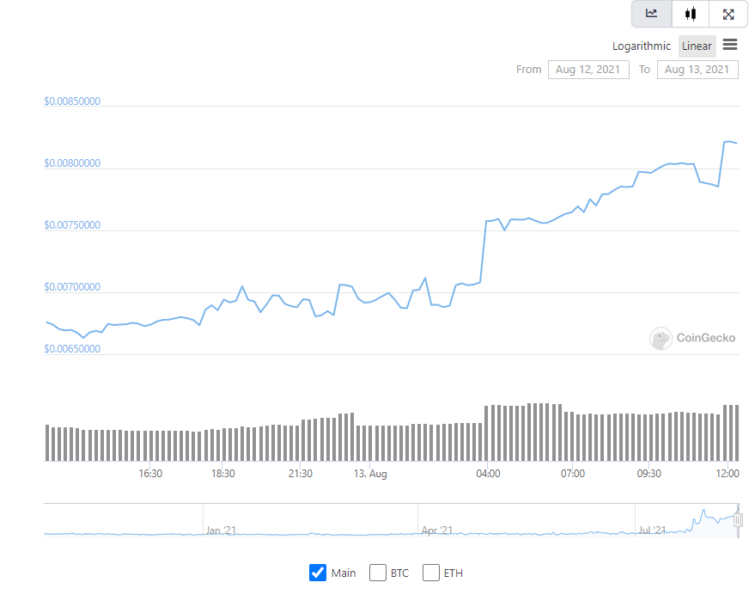Uncheck the Main series checkbox

pos(318,573)
